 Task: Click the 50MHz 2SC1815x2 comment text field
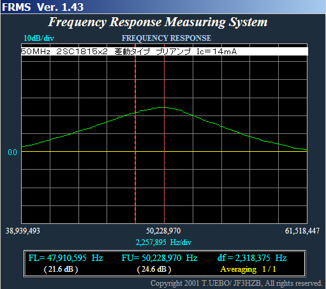165,52
